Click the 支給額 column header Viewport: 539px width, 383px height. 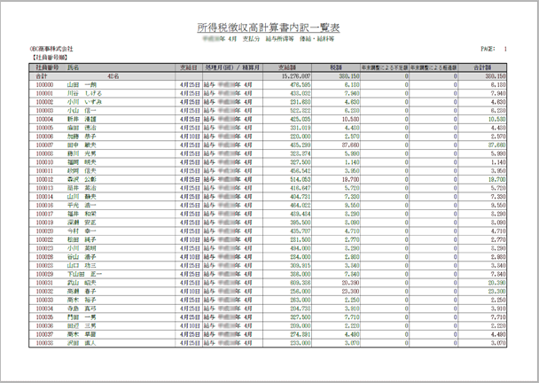click(287, 67)
